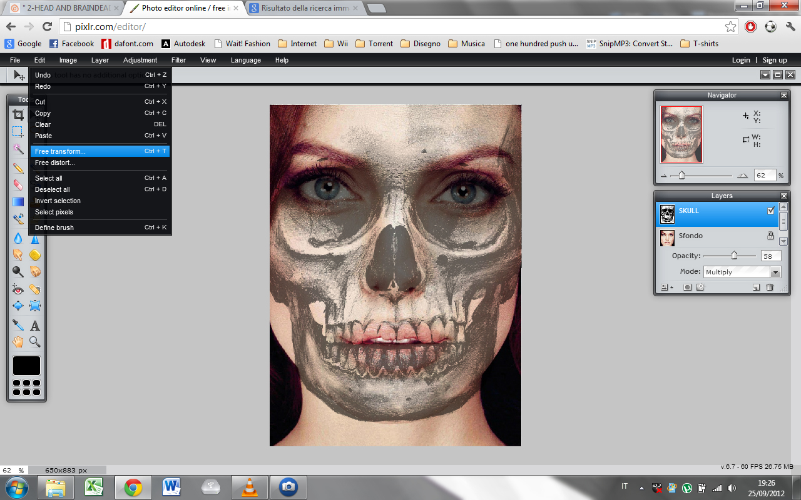This screenshot has height=500, width=801.
Task: Toggle layer settings panel button
Action: point(667,287)
